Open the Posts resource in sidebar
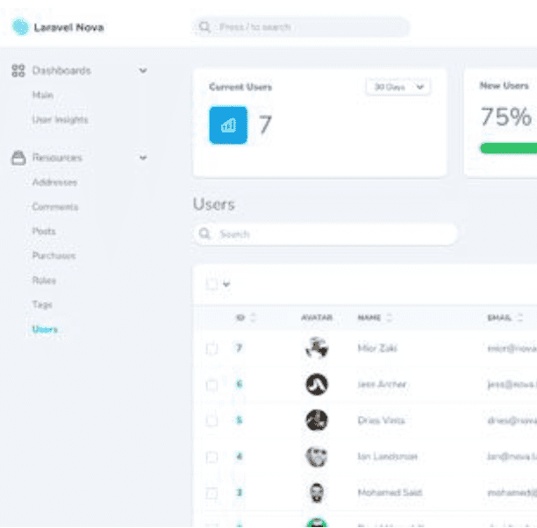 (x=44, y=232)
